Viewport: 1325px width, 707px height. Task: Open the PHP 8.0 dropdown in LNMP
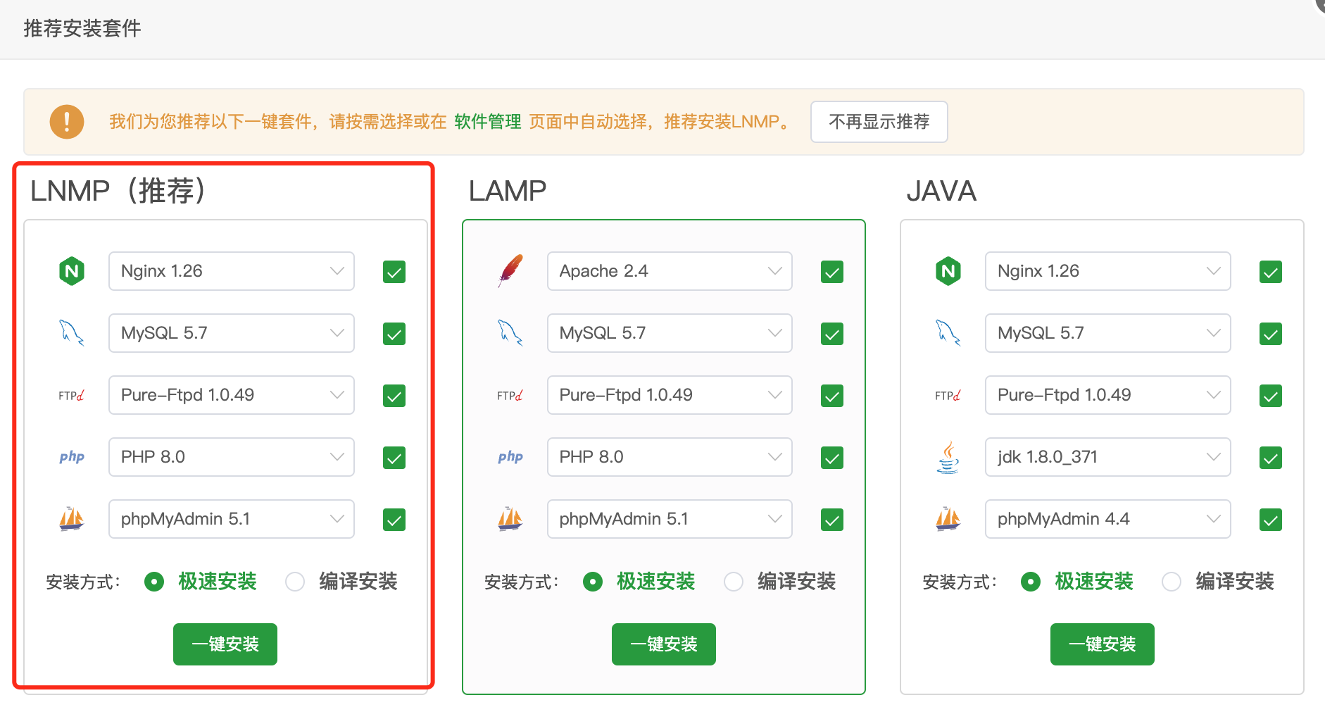[231, 457]
